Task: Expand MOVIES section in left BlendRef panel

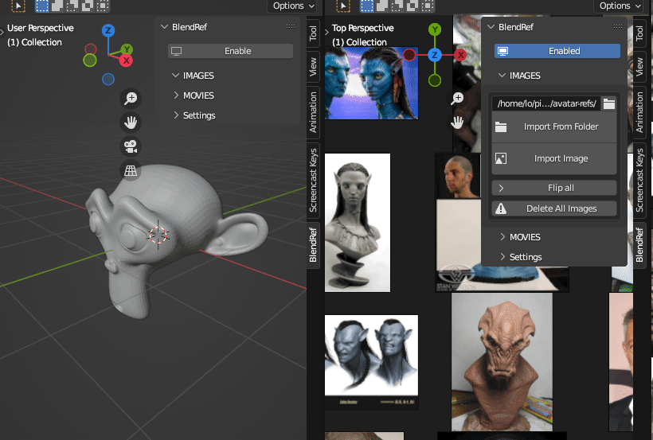Action: 194,95
